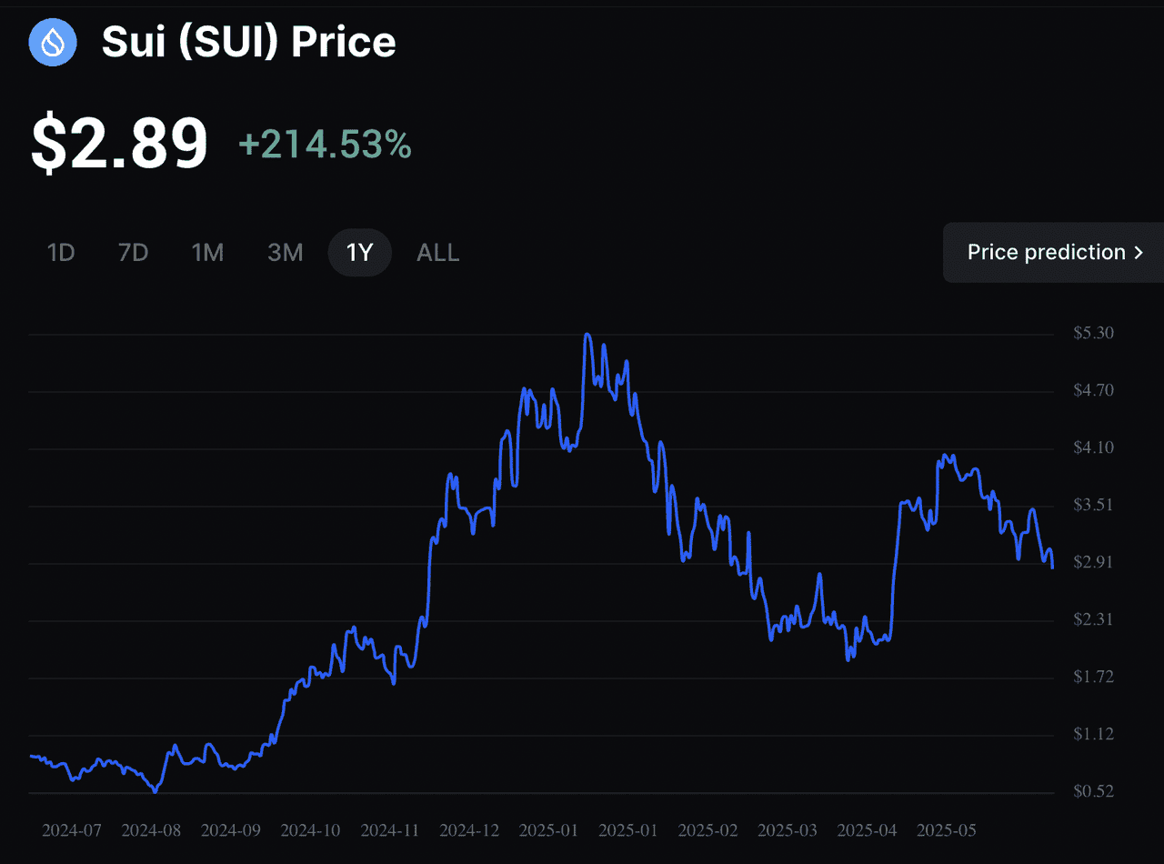Click the $2.91 y-axis label
1164x864 pixels.
click(x=1093, y=562)
